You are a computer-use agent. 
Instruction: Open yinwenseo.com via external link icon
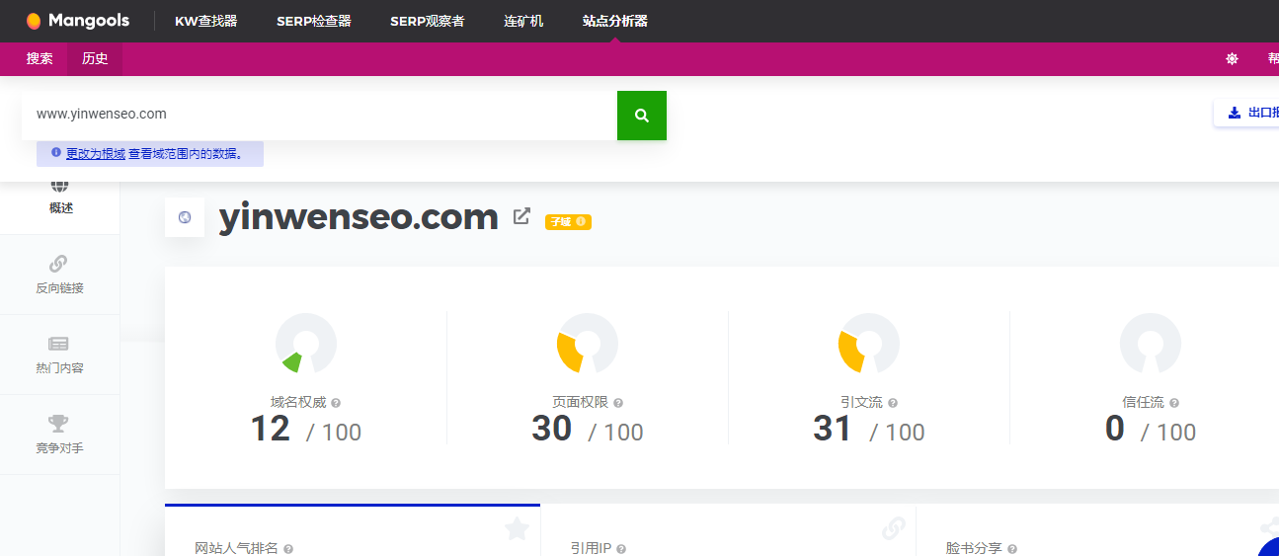click(x=522, y=216)
